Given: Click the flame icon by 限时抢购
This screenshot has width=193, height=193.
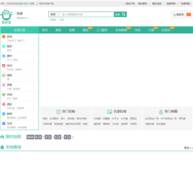Looking at the screenshot, I should pos(2,137).
